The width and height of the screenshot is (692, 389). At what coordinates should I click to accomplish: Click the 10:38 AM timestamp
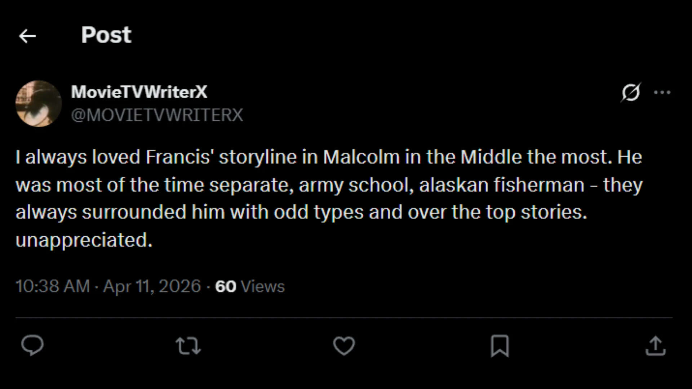tap(53, 286)
